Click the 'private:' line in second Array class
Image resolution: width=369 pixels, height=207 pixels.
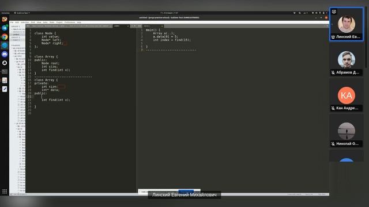click(x=42, y=83)
